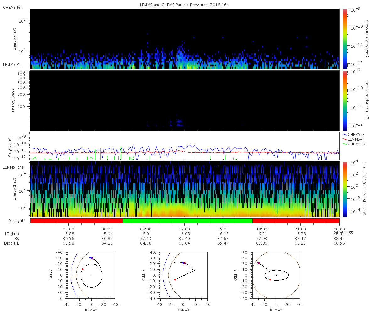The width and height of the screenshot is (377, 314).
Task: Open the KSM-Z versus KSM-X orbit plot
Action: click(x=184, y=275)
